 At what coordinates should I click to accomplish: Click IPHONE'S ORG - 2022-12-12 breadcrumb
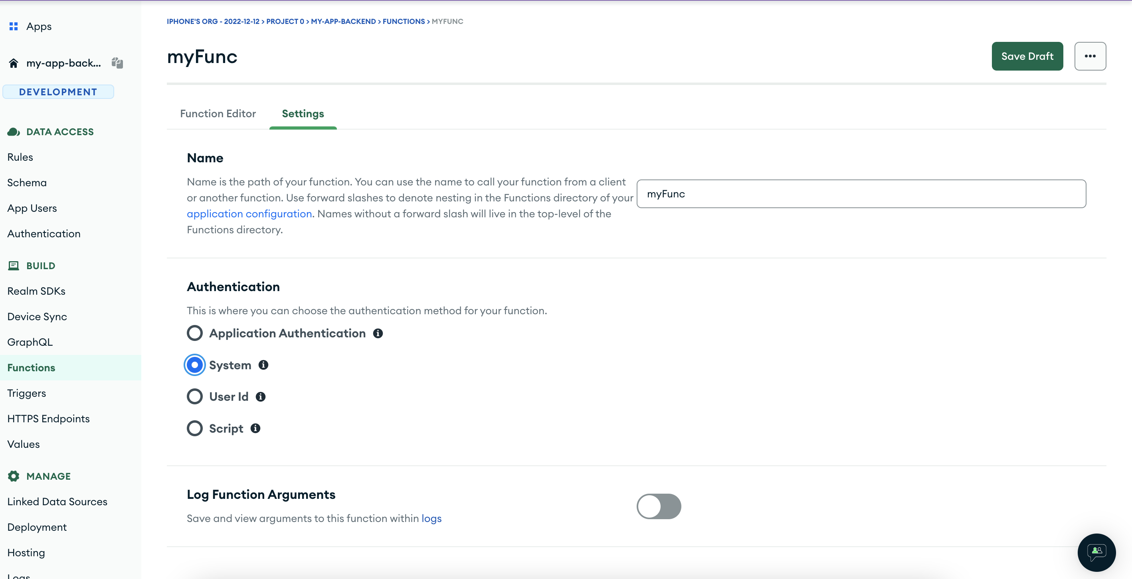point(213,22)
